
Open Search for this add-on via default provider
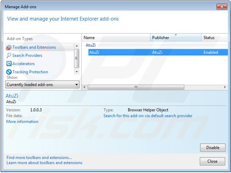(148, 116)
